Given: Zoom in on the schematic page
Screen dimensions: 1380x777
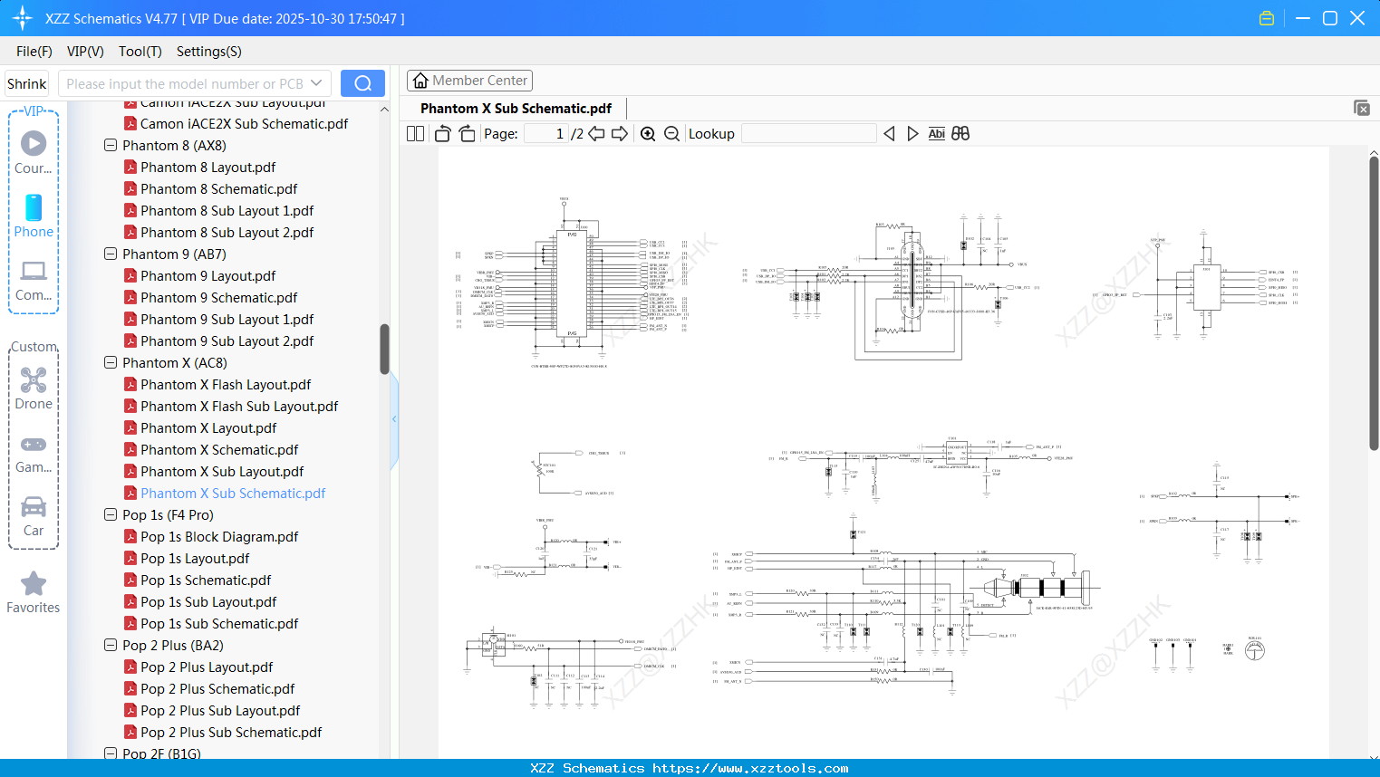Looking at the screenshot, I should [648, 133].
